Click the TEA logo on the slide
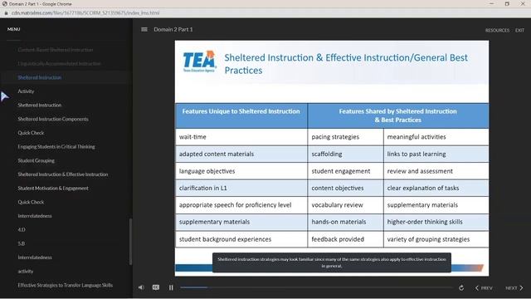The height and width of the screenshot is (299, 531). (199, 61)
